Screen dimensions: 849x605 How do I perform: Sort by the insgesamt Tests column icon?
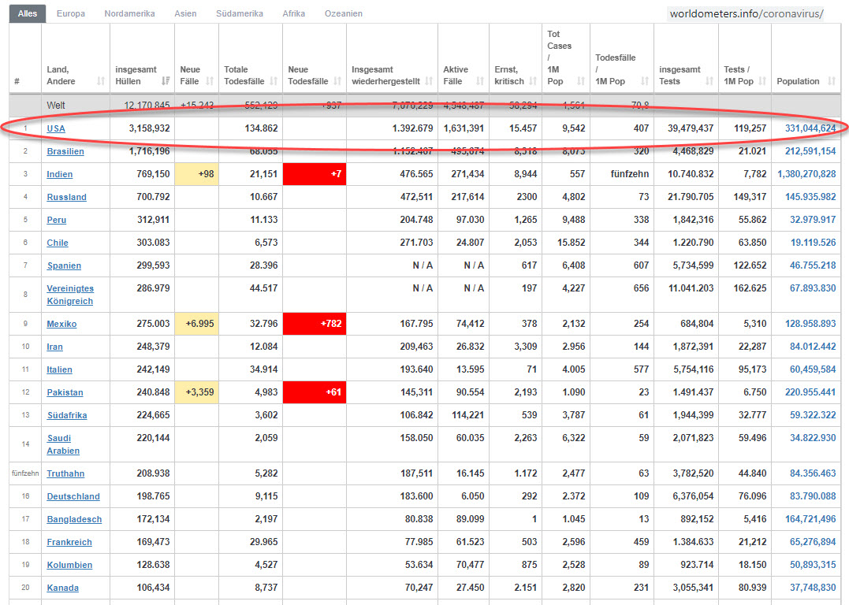point(709,81)
